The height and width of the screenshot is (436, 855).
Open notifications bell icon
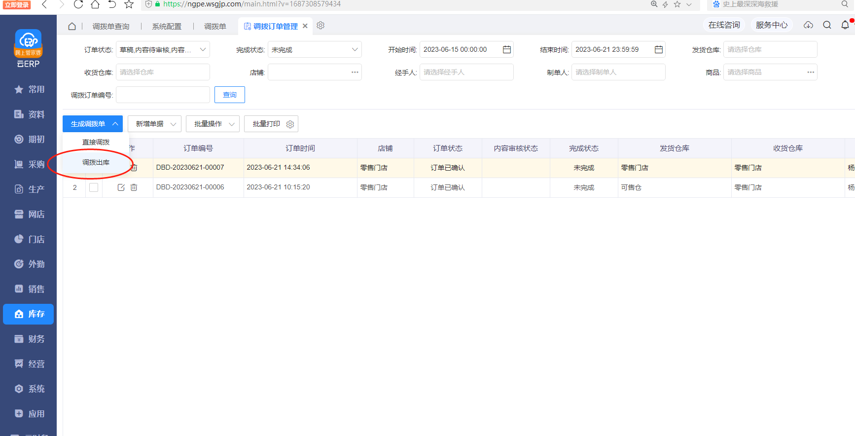[845, 25]
